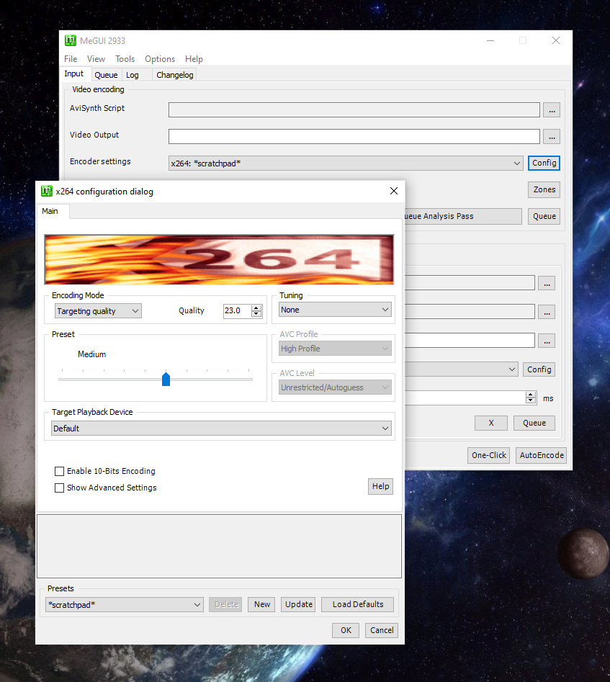Click the Video Output path field
Viewport: 610px width, 682px height.
pos(354,137)
